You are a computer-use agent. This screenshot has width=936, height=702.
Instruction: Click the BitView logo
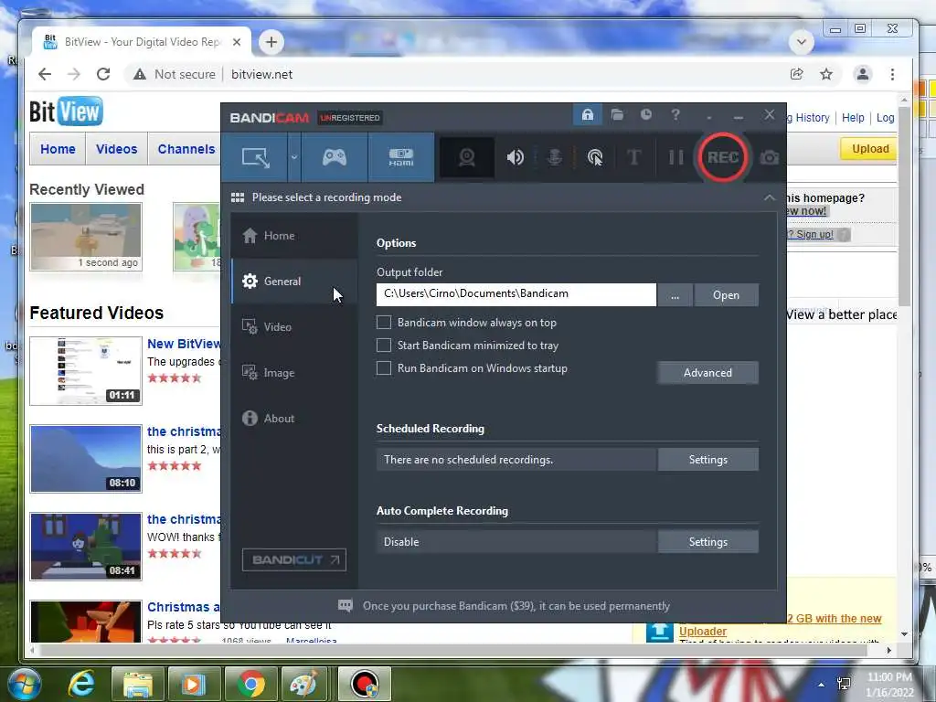66,112
